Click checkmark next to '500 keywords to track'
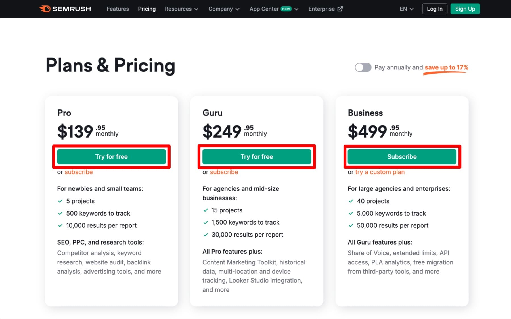Screen dimensions: 511x319 coord(60,214)
